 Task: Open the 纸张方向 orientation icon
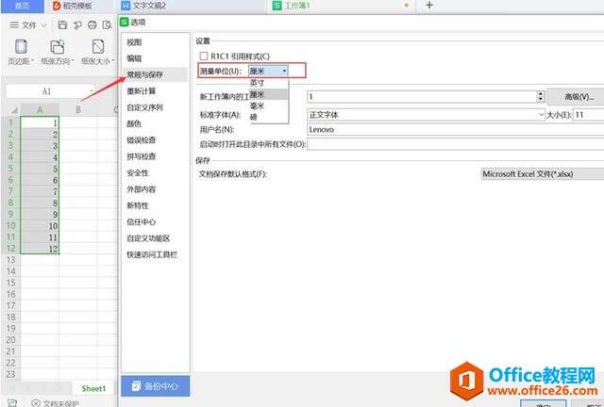58,46
